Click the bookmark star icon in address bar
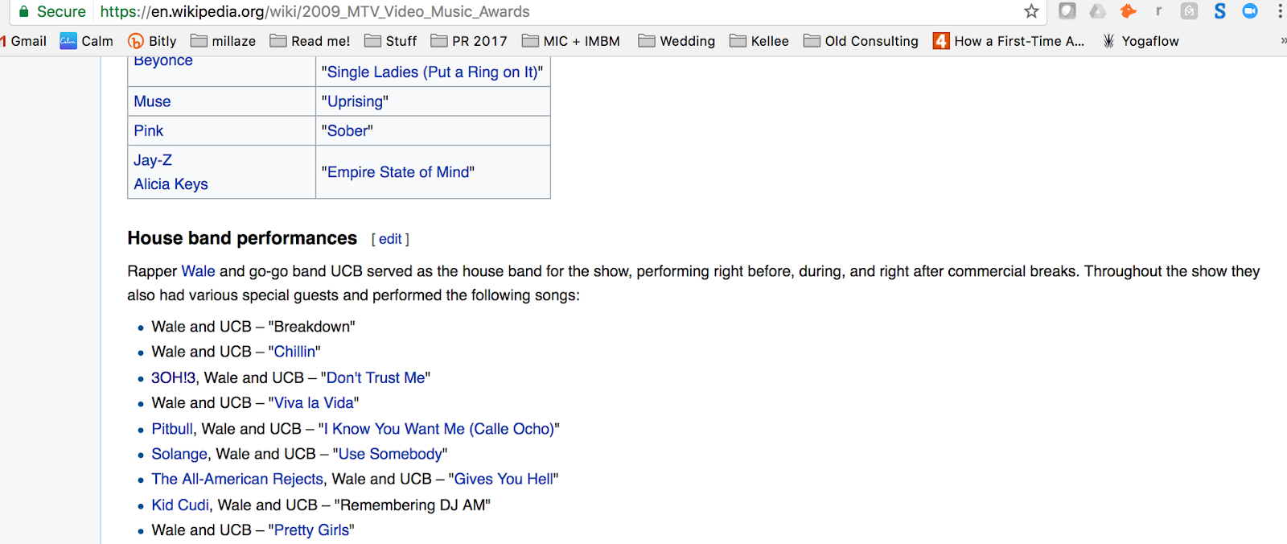 pyautogui.click(x=1031, y=11)
